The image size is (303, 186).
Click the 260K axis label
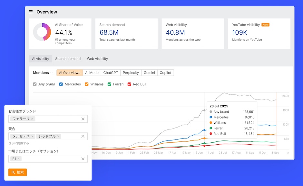tap(286, 96)
